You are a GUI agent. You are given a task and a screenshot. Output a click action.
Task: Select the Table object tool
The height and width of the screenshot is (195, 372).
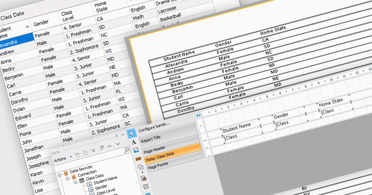pyautogui.click(x=146, y=186)
